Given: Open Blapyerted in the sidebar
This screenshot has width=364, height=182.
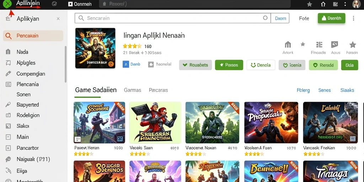Looking at the screenshot, I should pos(28,105).
